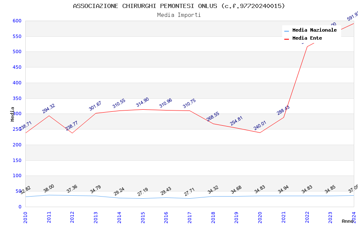Click the Media Nazionale legend entry
This screenshot has width=358, height=232.
310,30
